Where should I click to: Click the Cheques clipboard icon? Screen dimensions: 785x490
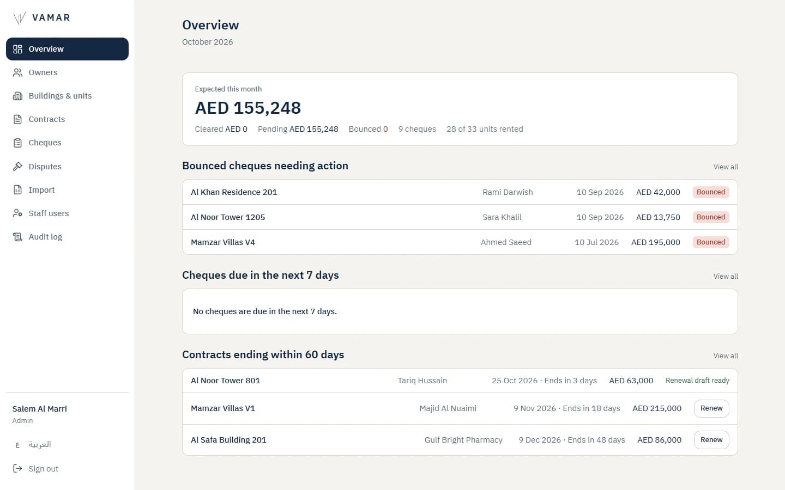(17, 143)
